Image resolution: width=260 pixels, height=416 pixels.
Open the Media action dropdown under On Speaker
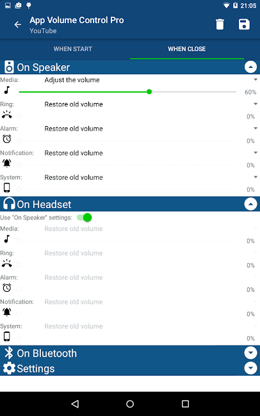150,80
